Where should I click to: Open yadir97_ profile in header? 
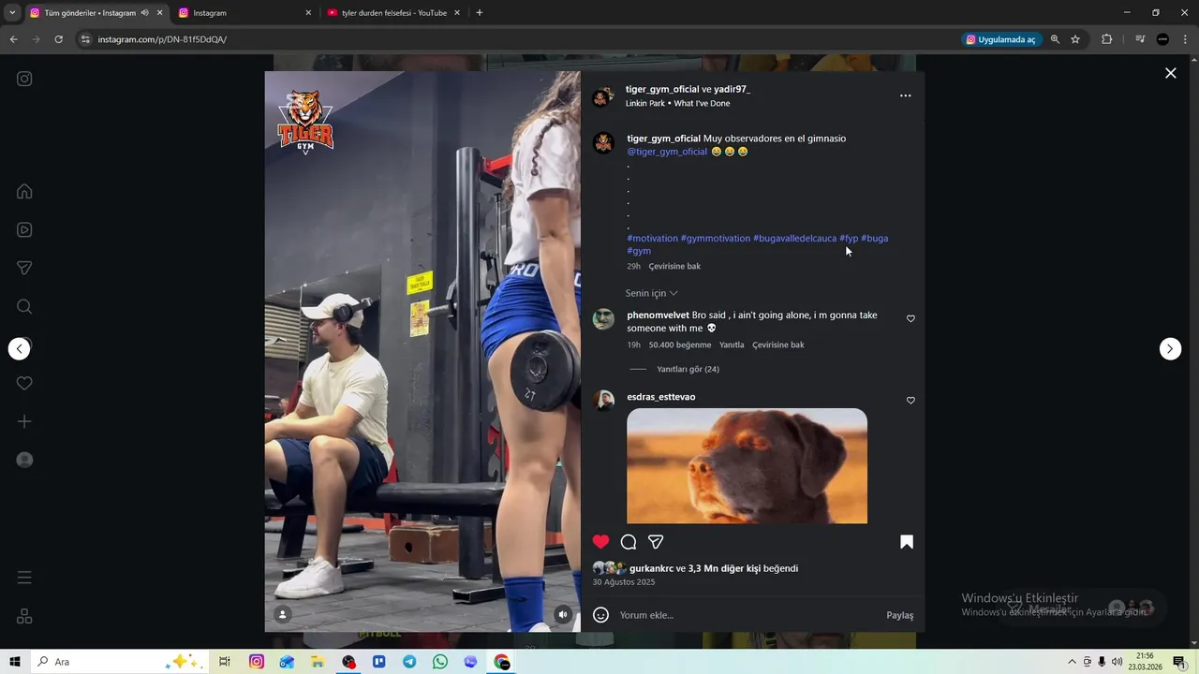coord(732,89)
